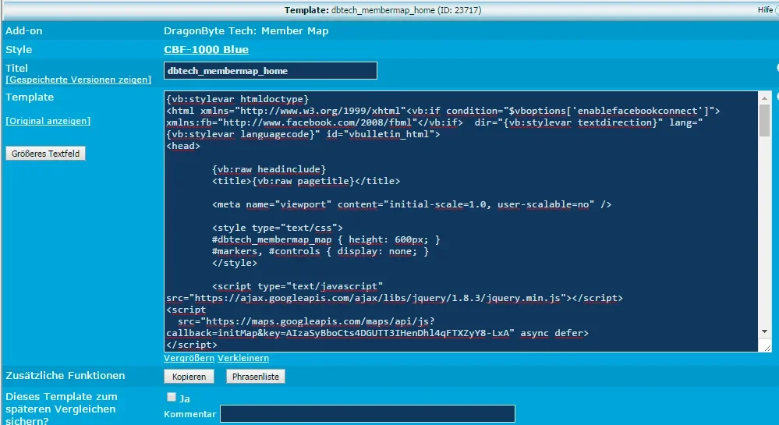
Task: Click the '<head>' tag line
Action: [183, 146]
